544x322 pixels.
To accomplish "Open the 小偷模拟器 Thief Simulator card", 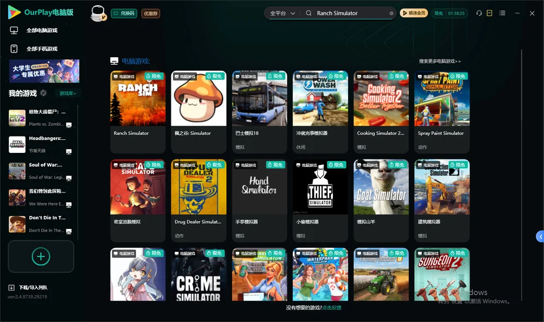I will click(320, 200).
